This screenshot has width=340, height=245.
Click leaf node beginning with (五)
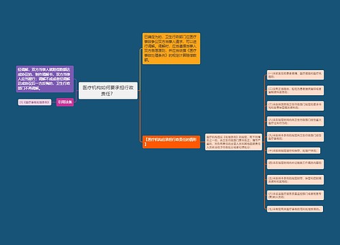[x=295, y=180]
